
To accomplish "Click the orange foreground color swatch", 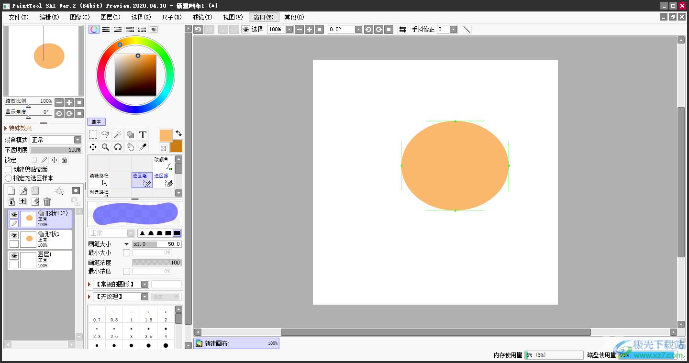I will pos(166,135).
